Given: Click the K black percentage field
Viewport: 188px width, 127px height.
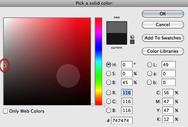Looking at the screenshot, I should 168,119.
